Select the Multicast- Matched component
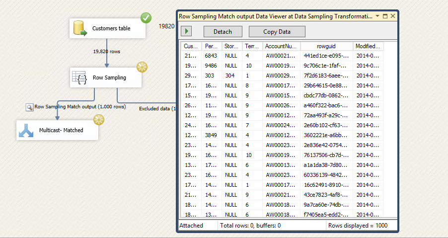Image resolution: width=448 pixels, height=238 pixels. tap(58, 130)
